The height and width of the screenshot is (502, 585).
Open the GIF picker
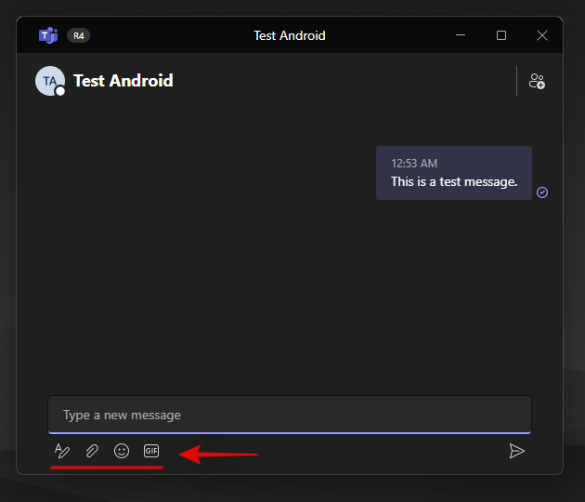(151, 451)
